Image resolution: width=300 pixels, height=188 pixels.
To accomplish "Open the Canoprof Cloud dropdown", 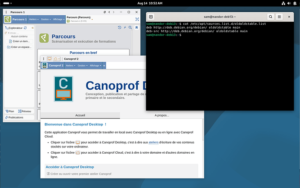I will point(57,58).
